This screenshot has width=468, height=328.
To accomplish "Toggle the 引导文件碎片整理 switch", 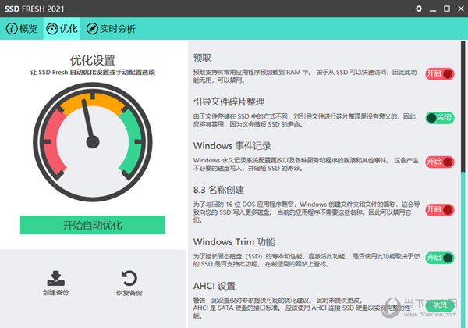I will 440,118.
